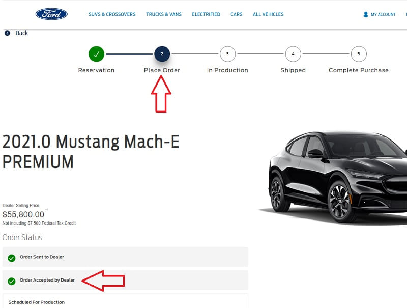Image resolution: width=407 pixels, height=308 pixels.
Task: Click the Back arrow icon
Action: click(x=7, y=33)
